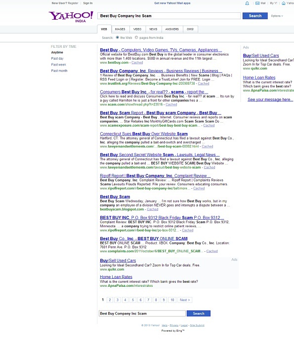
Task: Open Cached link for ripoffreport baltimore result
Action: pyautogui.click(x=199, y=188)
